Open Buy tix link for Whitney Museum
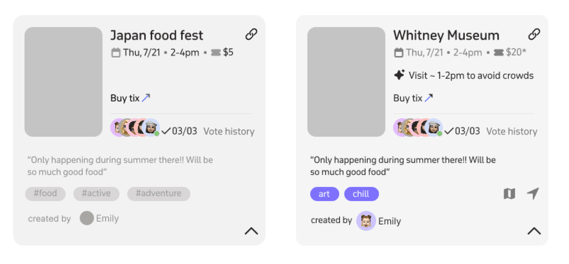Image resolution: width=569 pixels, height=264 pixels. (413, 98)
